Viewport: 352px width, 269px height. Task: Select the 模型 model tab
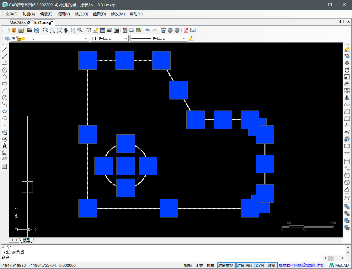pos(26,240)
